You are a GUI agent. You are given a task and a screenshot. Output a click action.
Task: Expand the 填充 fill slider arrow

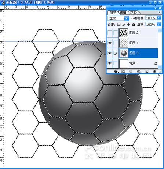[x=158, y=24]
